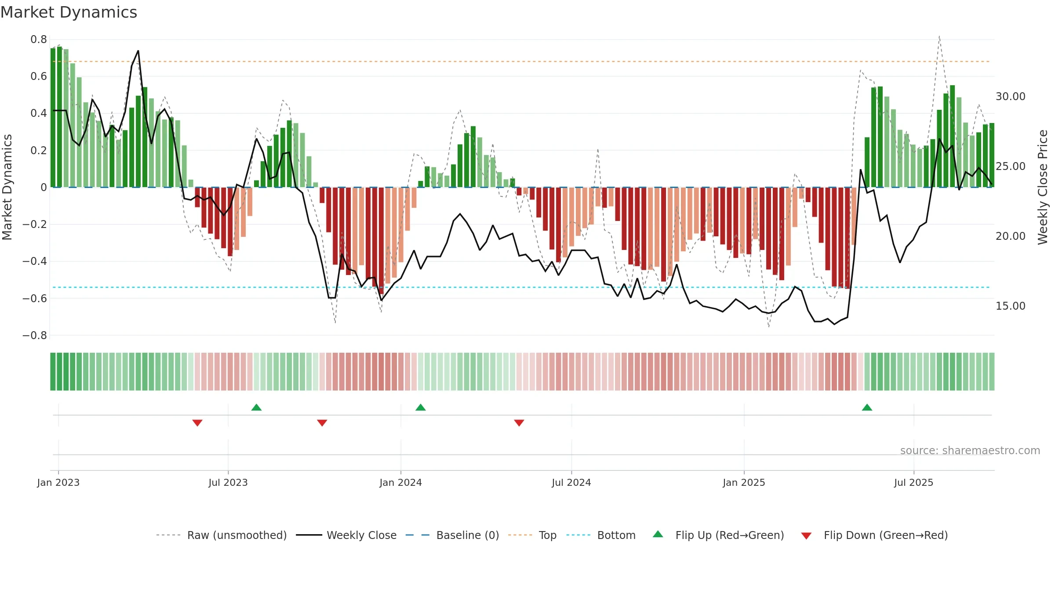Click the Jan 2025 axis label

(744, 482)
